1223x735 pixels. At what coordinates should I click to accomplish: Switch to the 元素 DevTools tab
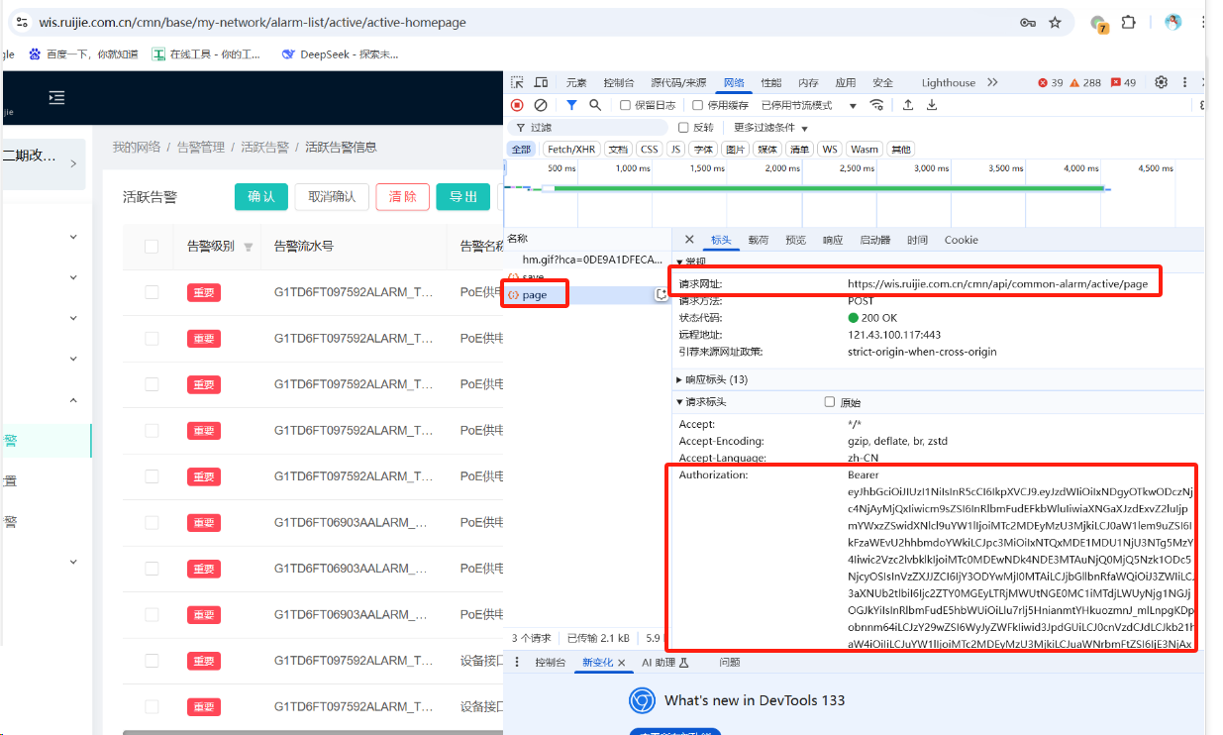(576, 82)
